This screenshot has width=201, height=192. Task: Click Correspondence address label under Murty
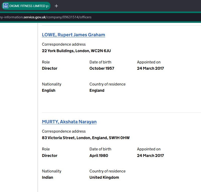pyautogui.click(x=64, y=131)
